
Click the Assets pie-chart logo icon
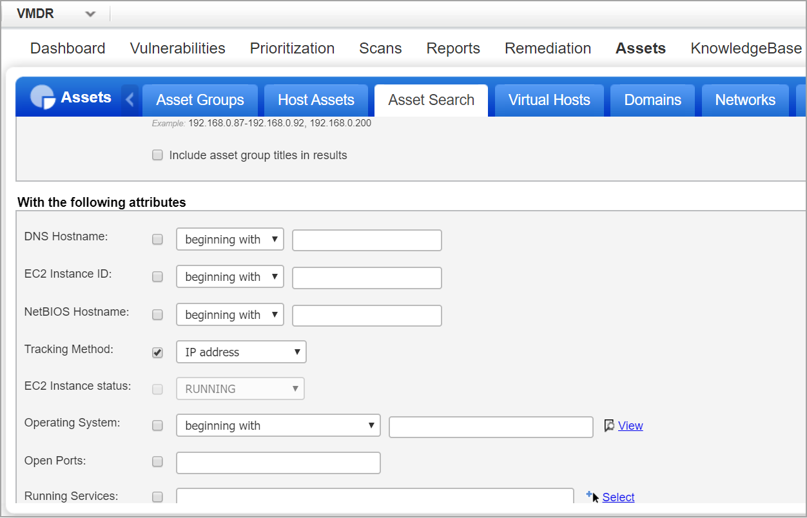[43, 97]
